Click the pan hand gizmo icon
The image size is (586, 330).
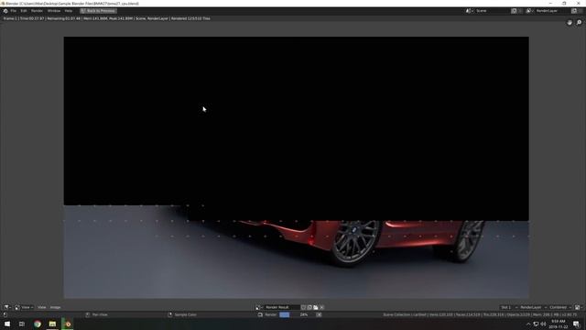coord(570,22)
